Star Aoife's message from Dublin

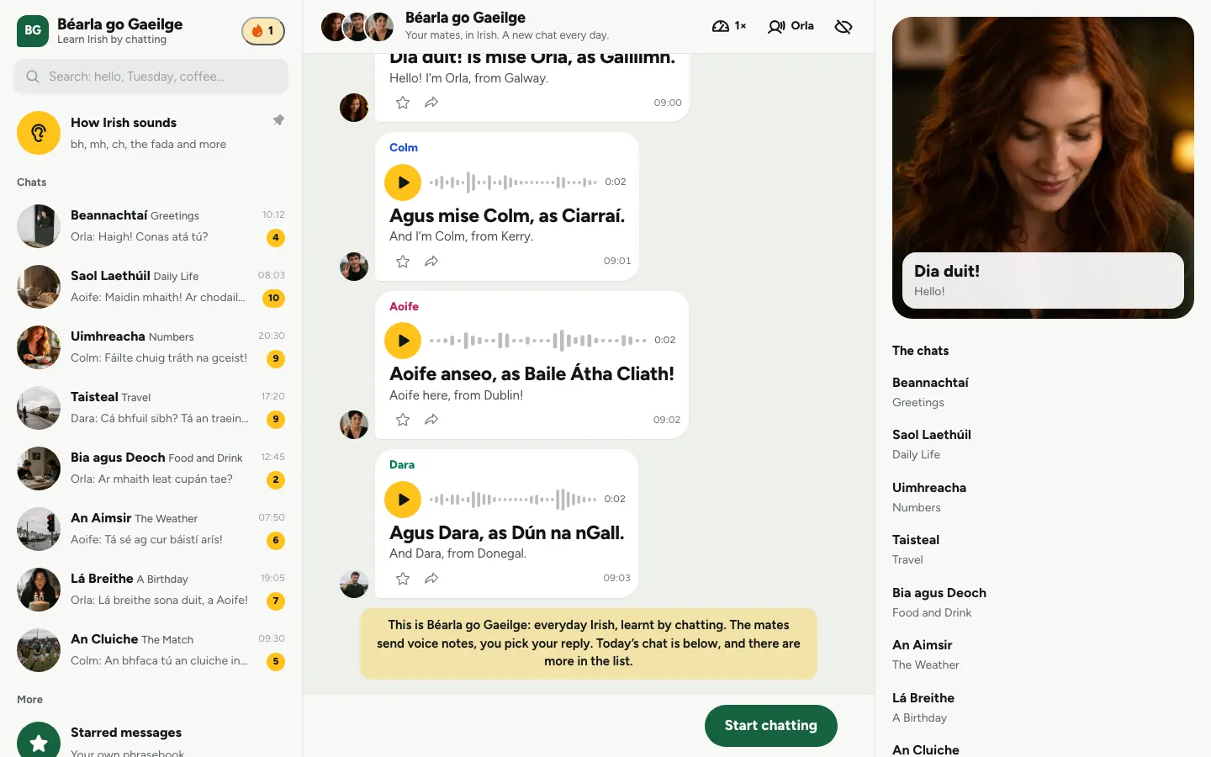pyautogui.click(x=403, y=420)
